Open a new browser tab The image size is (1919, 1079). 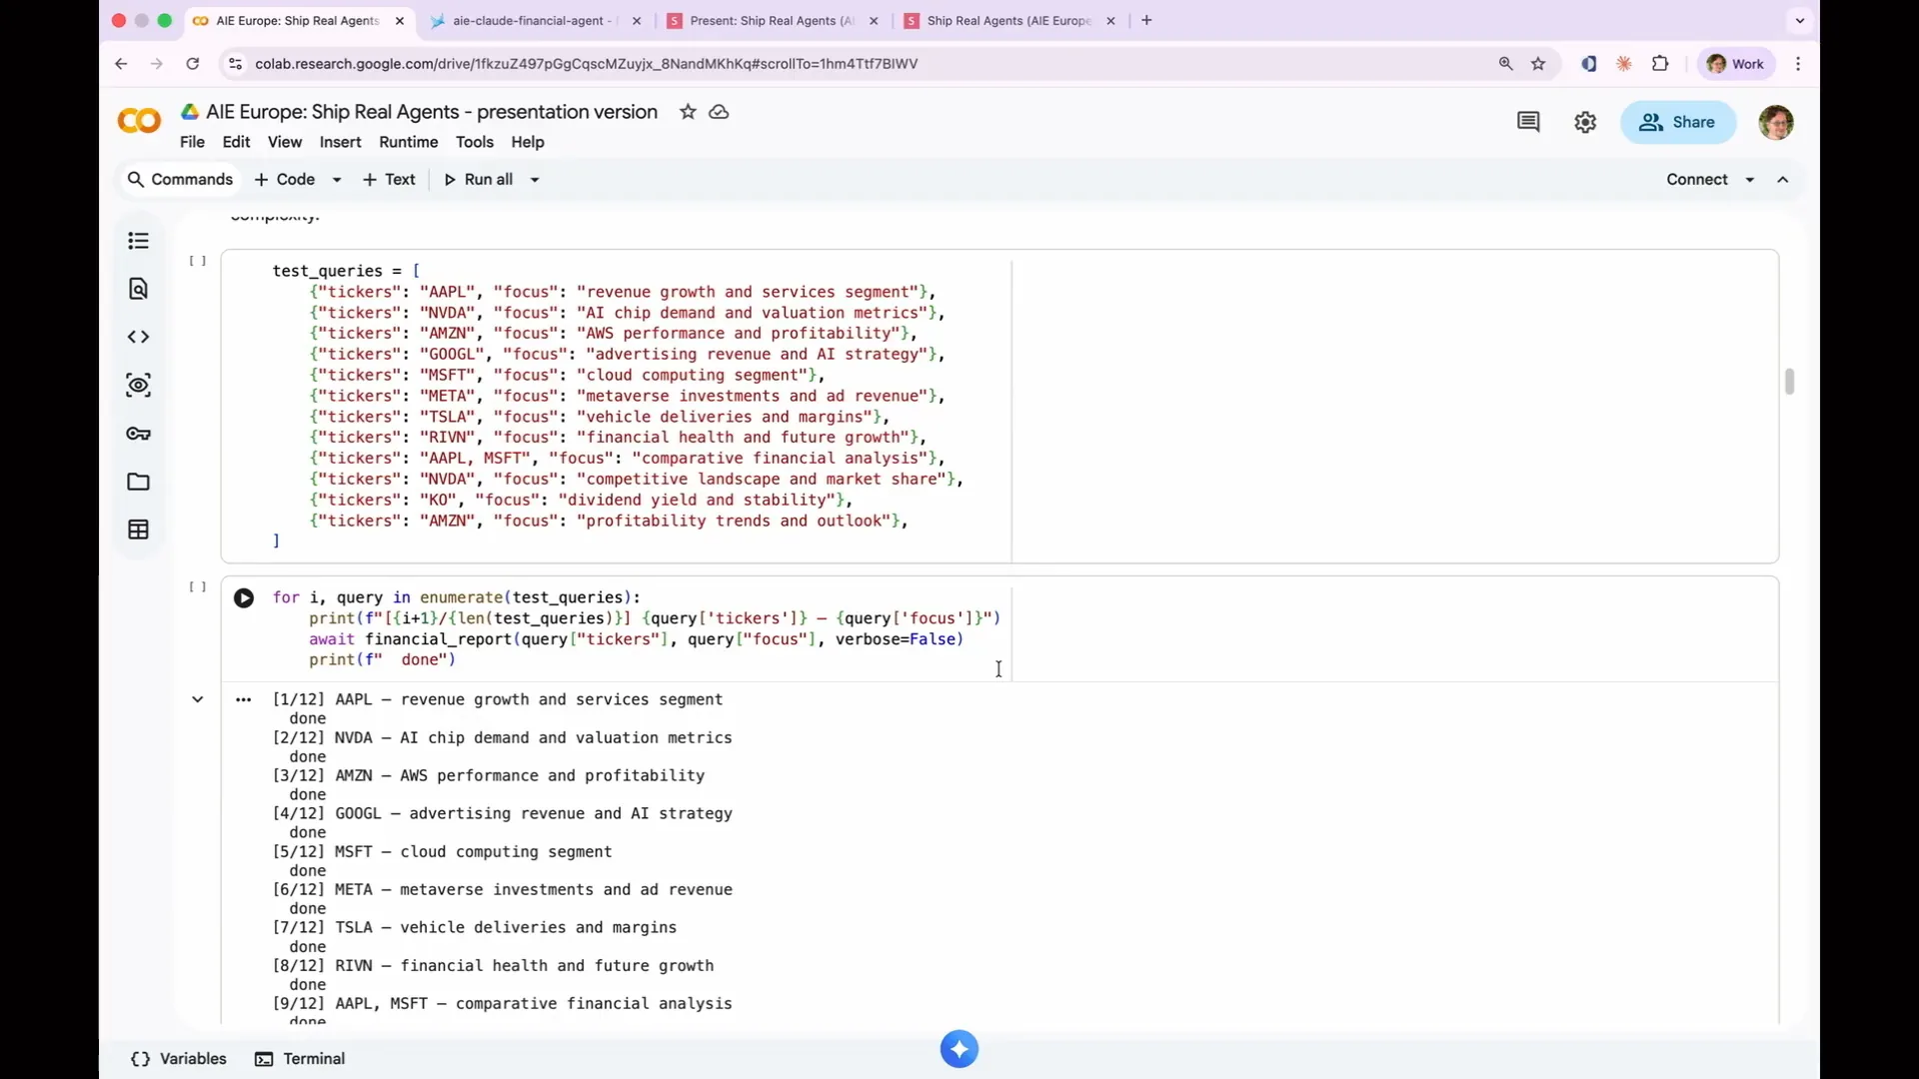[1146, 20]
